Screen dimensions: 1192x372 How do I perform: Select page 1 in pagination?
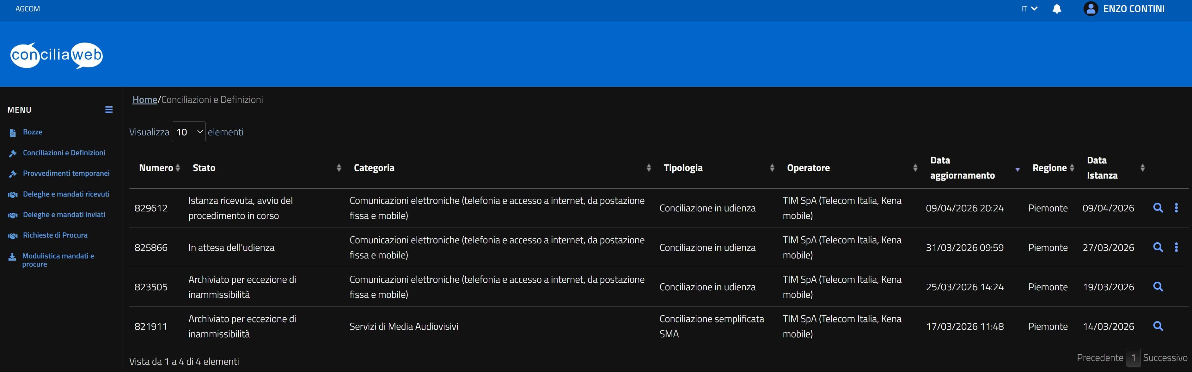[1133, 358]
